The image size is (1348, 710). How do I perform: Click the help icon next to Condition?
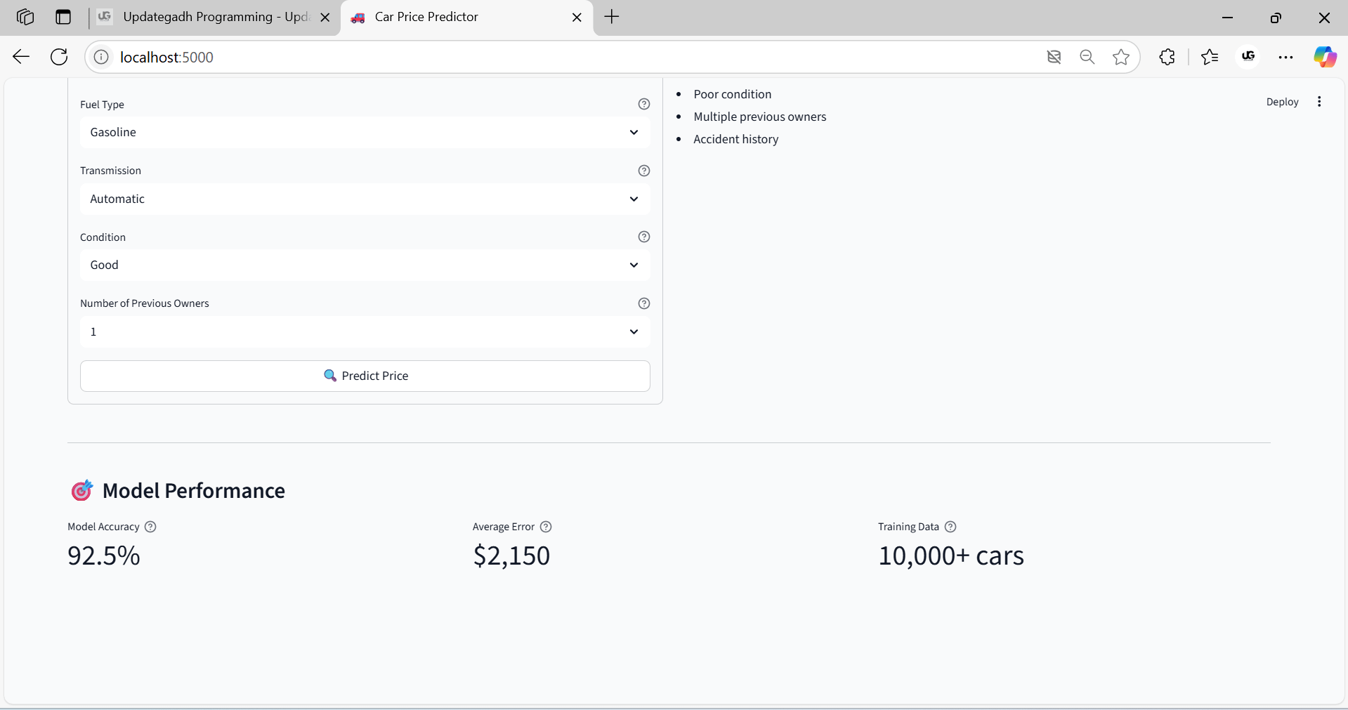(643, 237)
